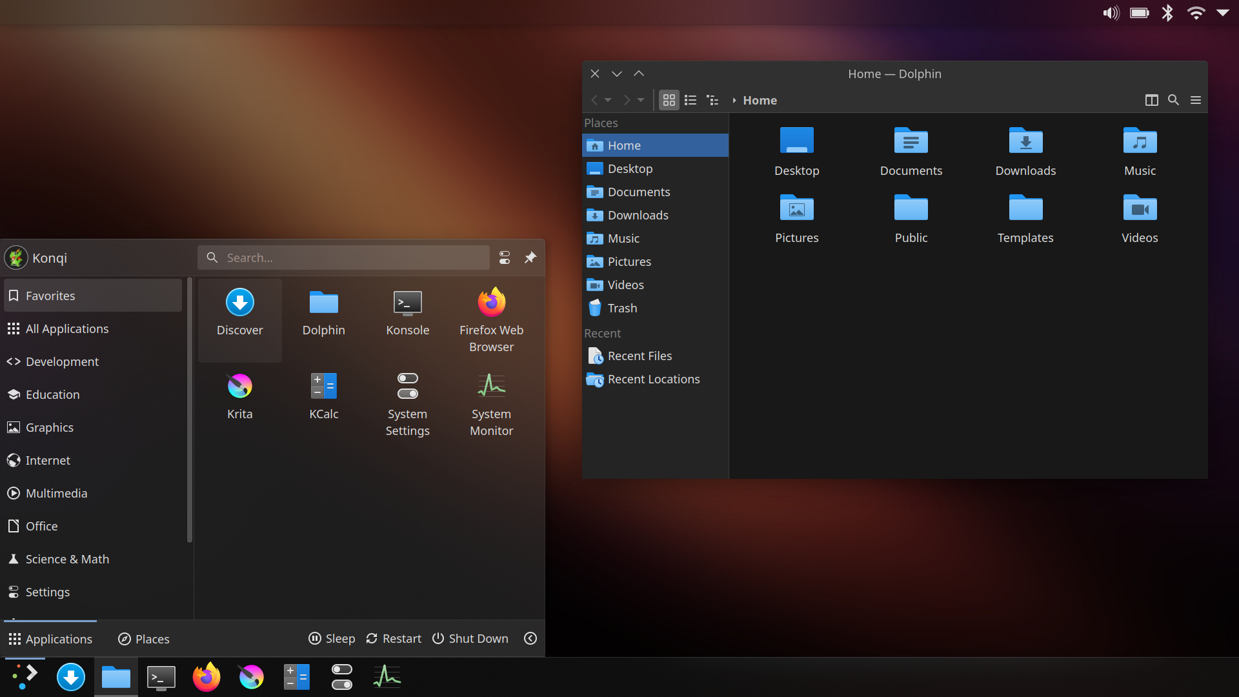This screenshot has height=697, width=1239.
Task: Launch System Monitor from launcher favorites
Action: pyautogui.click(x=491, y=404)
